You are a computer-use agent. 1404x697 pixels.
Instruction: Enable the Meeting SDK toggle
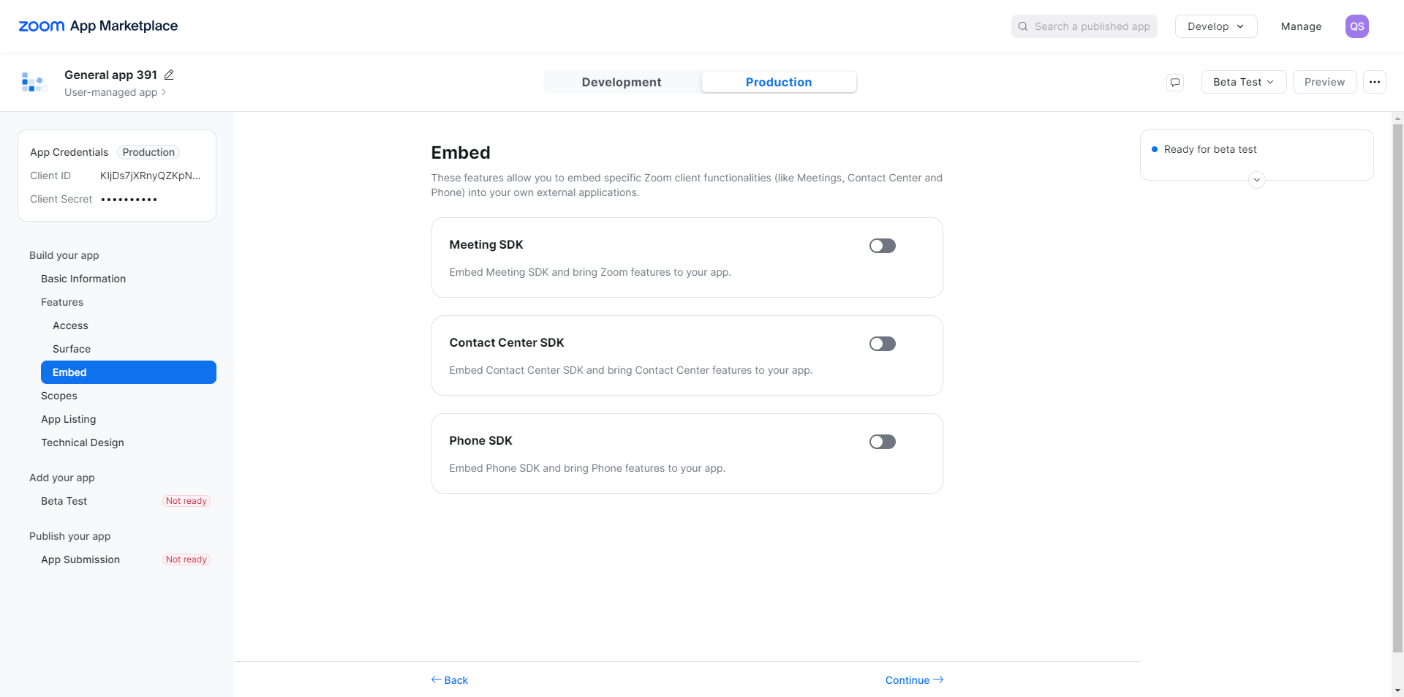point(882,246)
